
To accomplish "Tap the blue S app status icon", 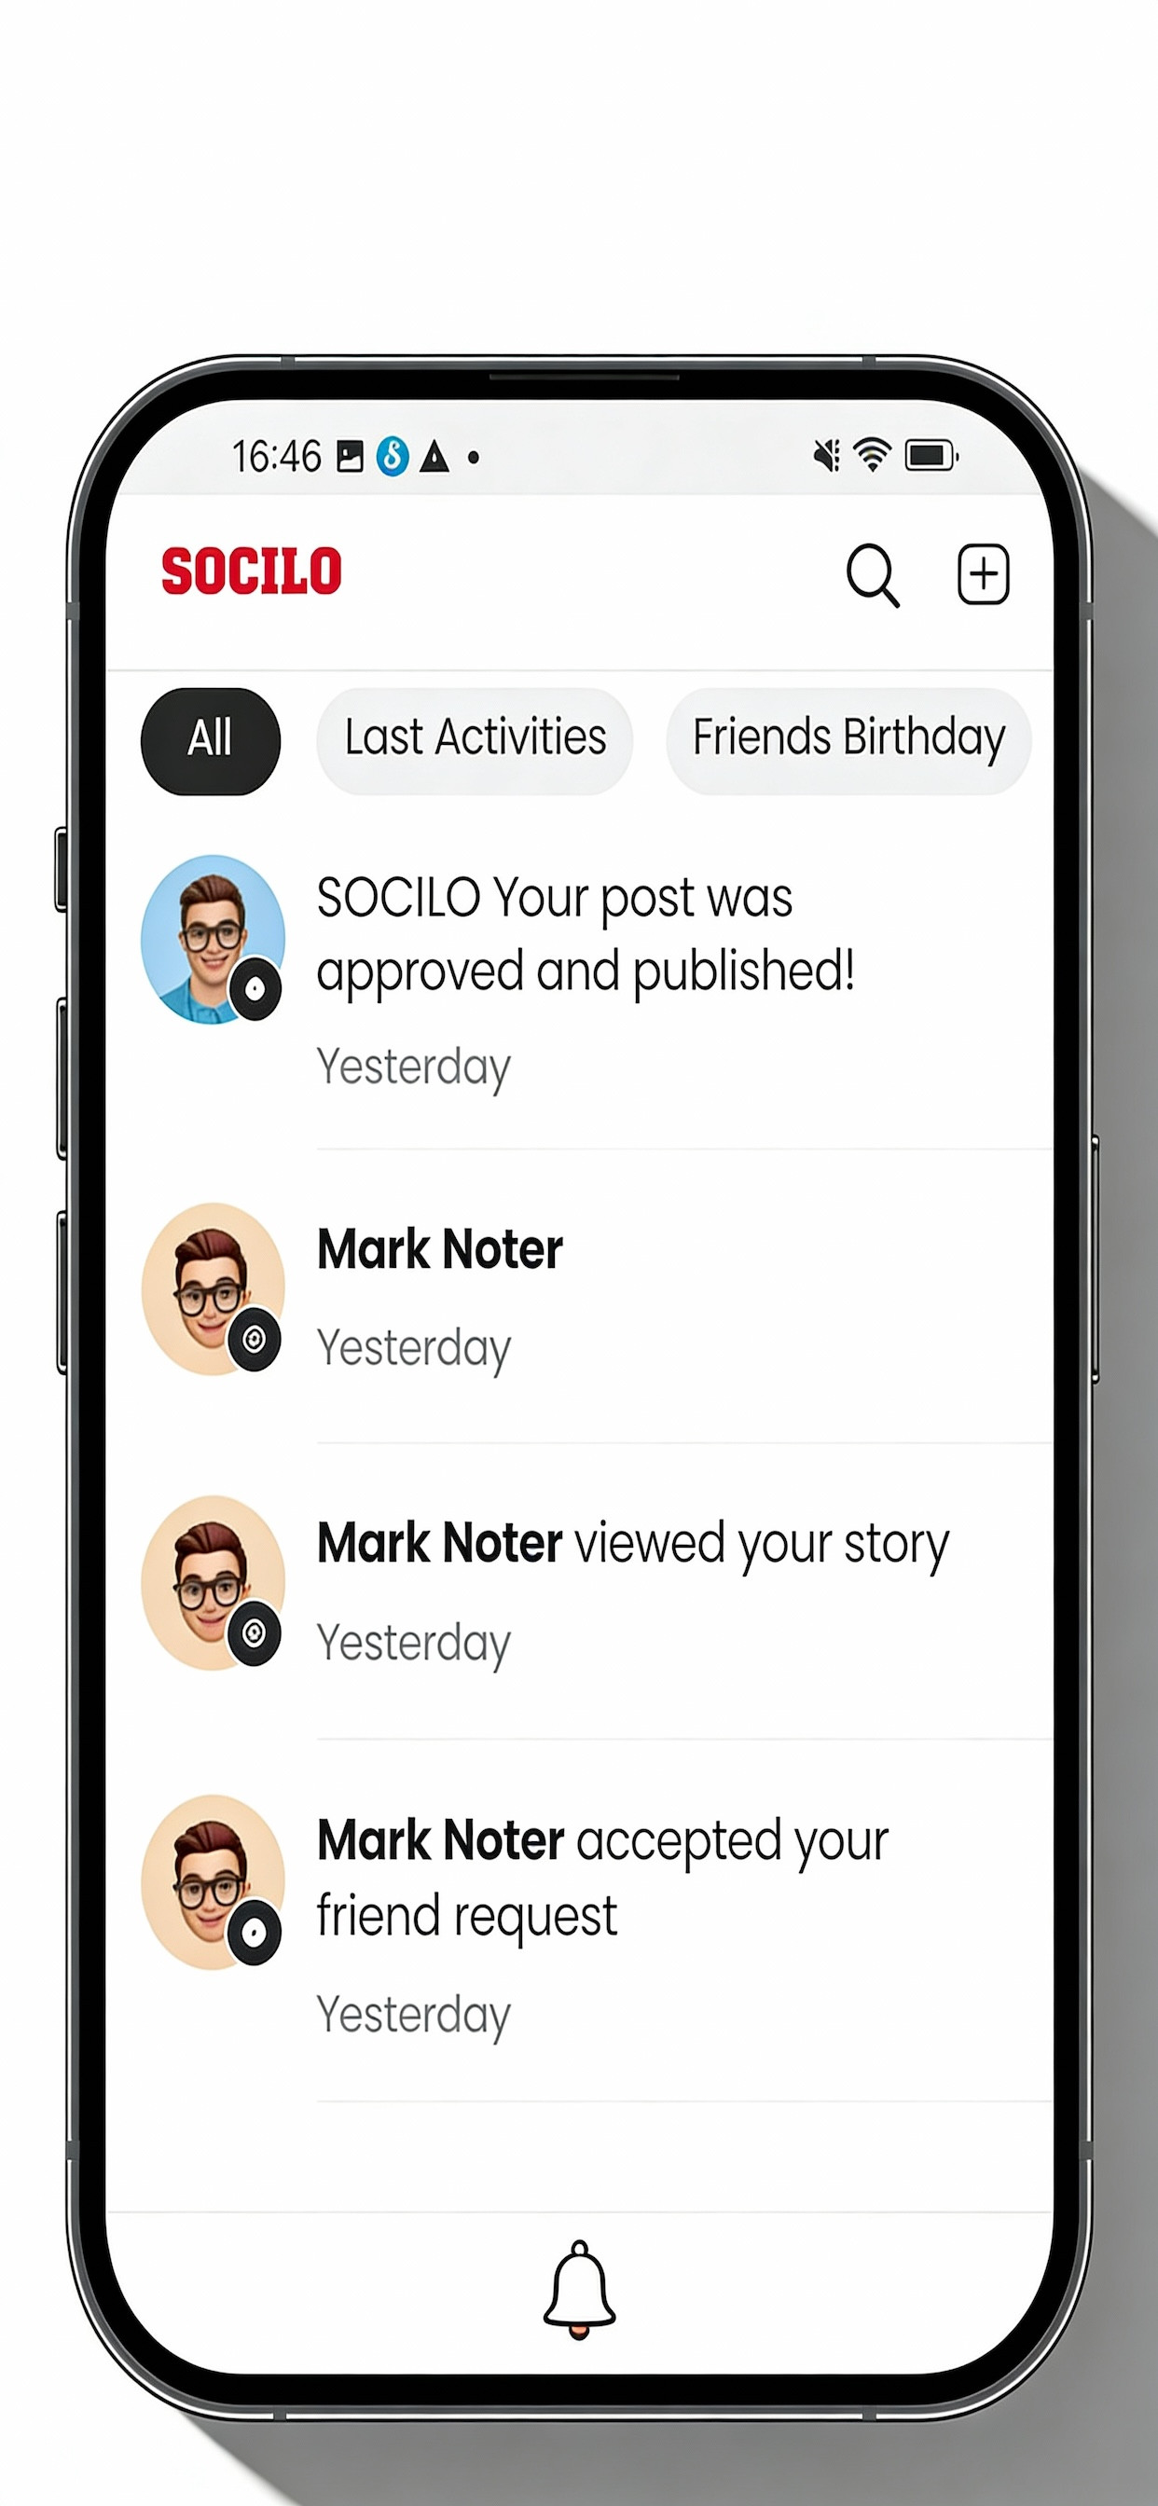I will [393, 455].
